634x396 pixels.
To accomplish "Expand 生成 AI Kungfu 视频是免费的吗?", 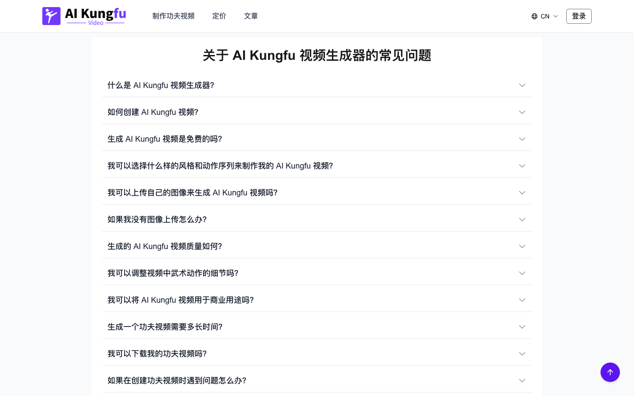I will 317,139.
